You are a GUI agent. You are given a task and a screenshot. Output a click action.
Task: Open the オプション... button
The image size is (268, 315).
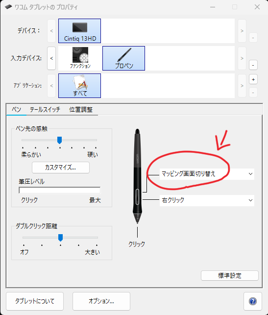click(x=101, y=301)
